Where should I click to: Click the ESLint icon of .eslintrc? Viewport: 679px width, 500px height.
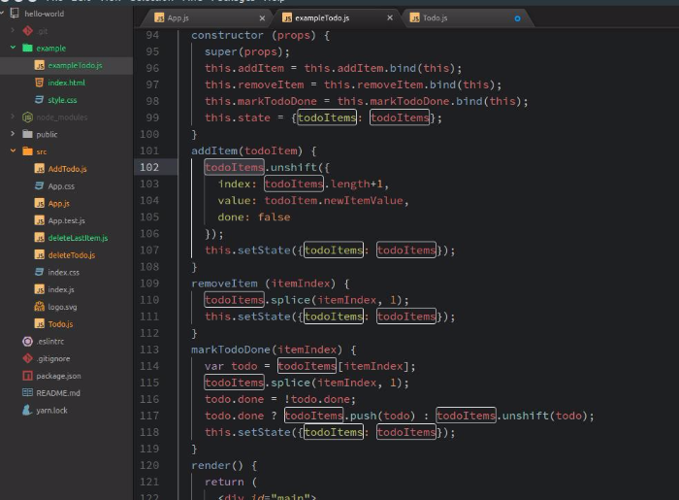click(x=27, y=342)
